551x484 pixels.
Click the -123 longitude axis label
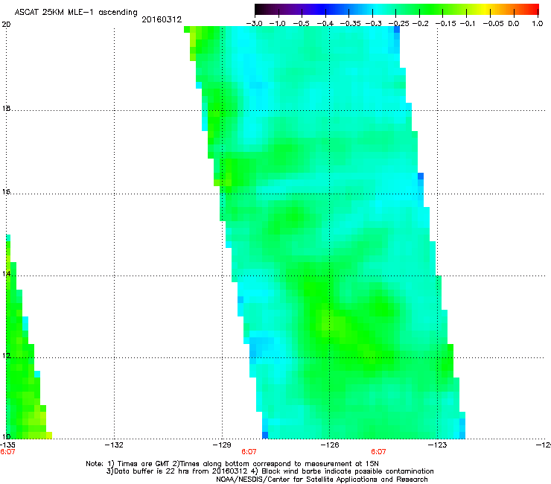438,445
